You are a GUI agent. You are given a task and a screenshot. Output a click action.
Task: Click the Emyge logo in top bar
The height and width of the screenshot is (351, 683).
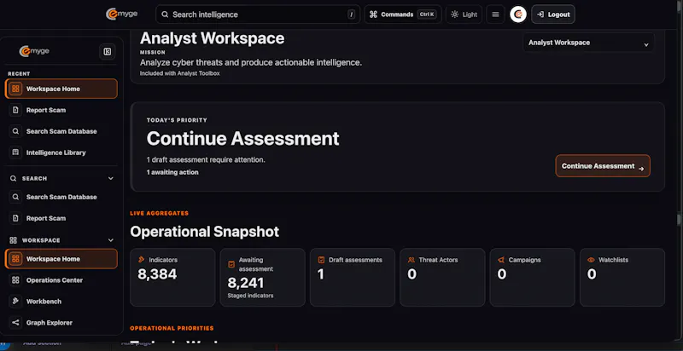coord(121,14)
